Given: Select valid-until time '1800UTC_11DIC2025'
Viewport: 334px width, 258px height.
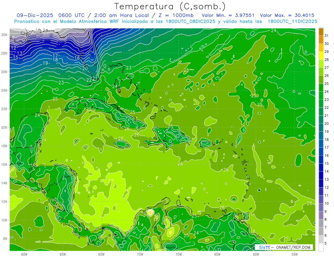Looking at the screenshot, I should [x=292, y=21].
